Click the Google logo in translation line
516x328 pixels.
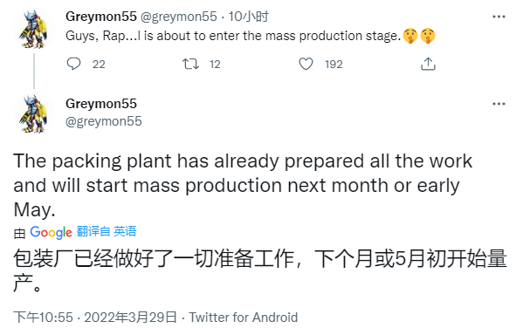click(x=51, y=232)
